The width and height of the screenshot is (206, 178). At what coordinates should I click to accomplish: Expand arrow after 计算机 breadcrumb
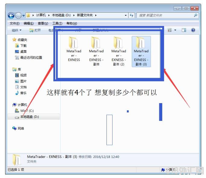(49, 15)
